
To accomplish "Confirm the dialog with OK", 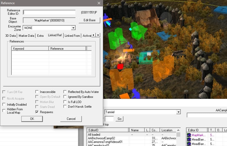I will [x=32, y=119].
